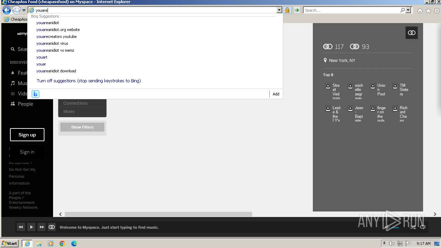
Task: View the 117 connections count
Action: click(333, 47)
